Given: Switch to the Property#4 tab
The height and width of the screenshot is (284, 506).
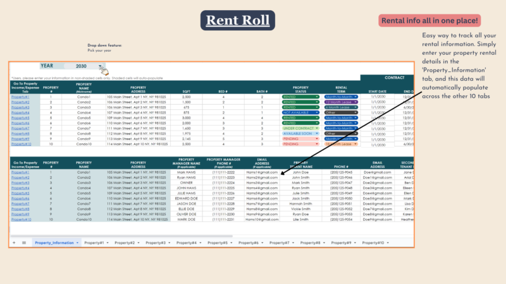Looking at the screenshot, I should 186,243.
